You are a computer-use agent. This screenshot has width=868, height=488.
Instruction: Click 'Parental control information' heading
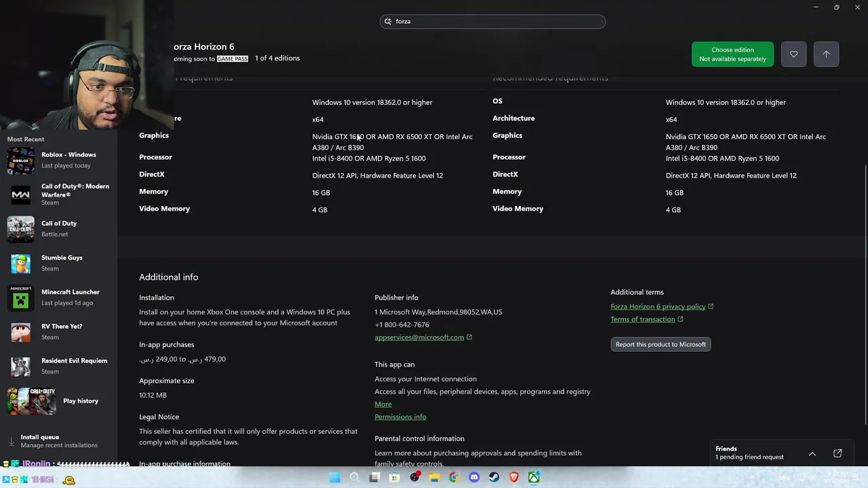pyautogui.click(x=419, y=439)
